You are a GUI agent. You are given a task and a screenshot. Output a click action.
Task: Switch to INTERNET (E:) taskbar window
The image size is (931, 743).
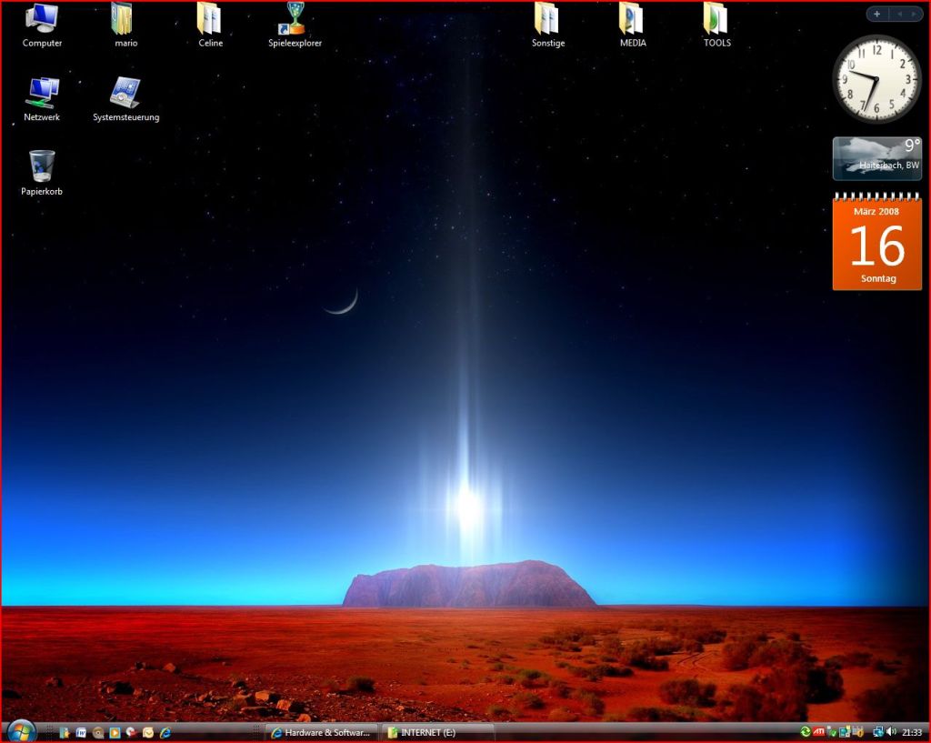436,732
